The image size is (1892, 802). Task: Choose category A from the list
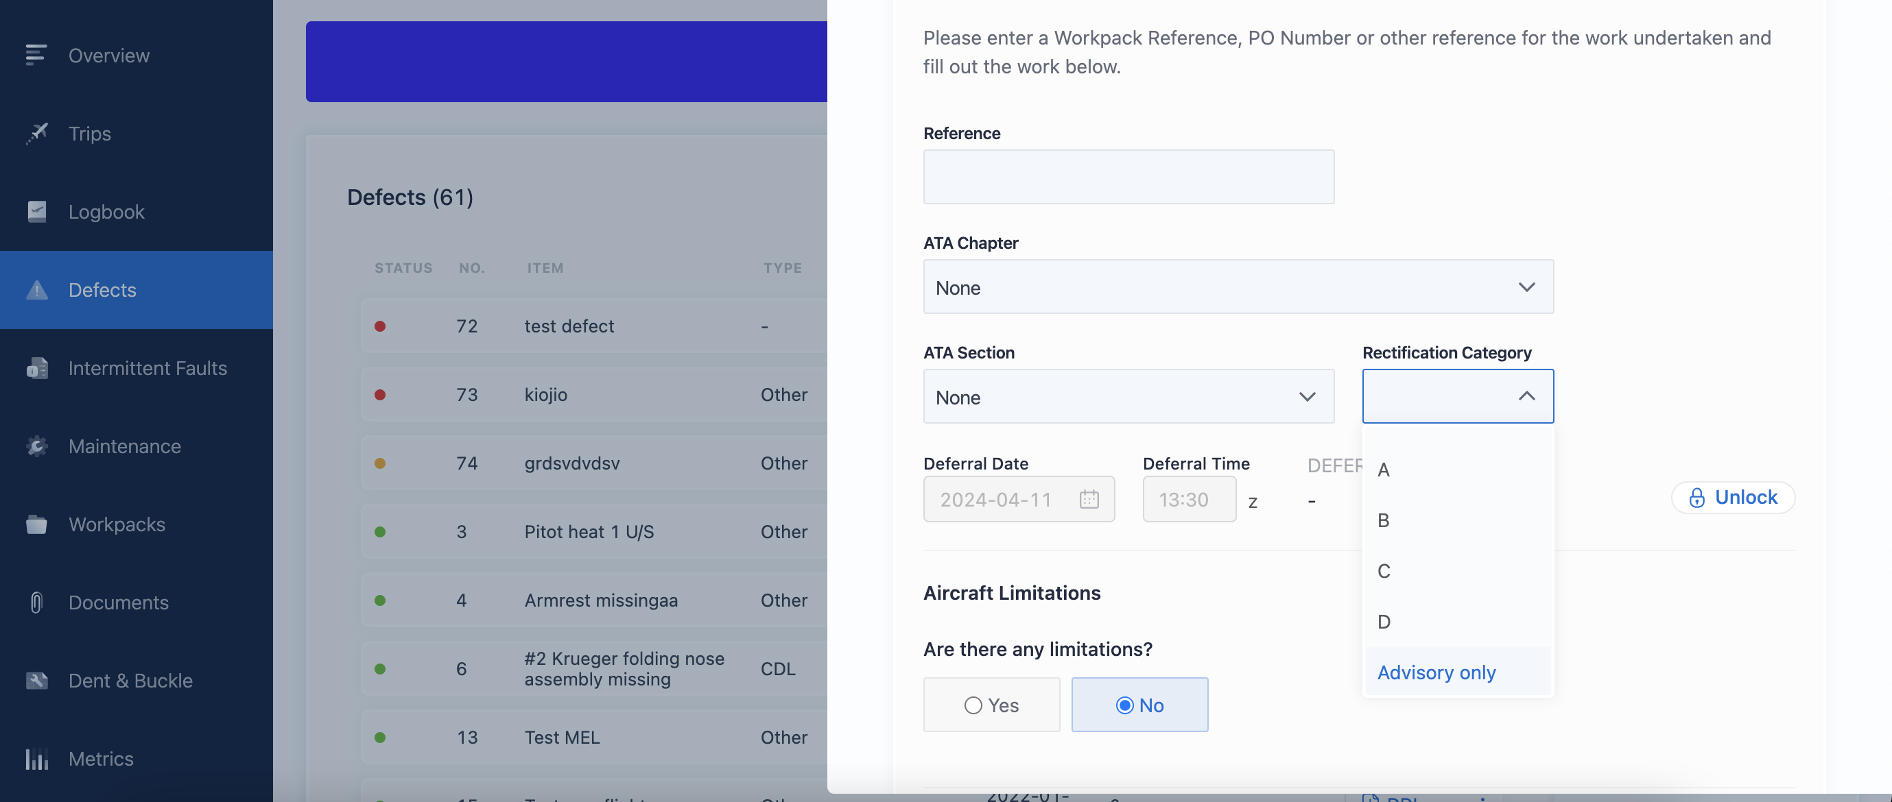pos(1457,469)
